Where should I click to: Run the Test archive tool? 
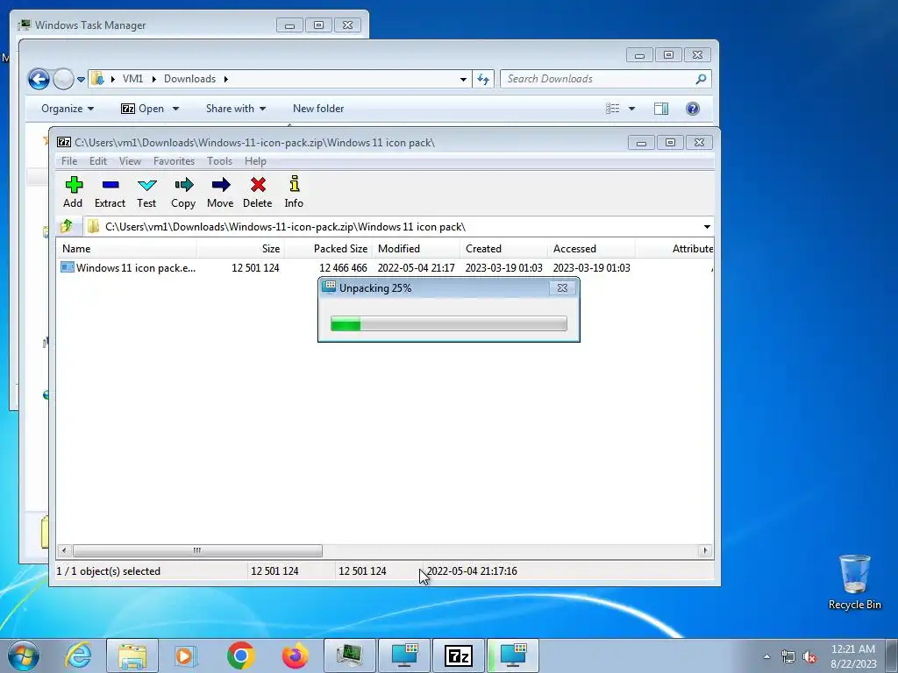(146, 192)
